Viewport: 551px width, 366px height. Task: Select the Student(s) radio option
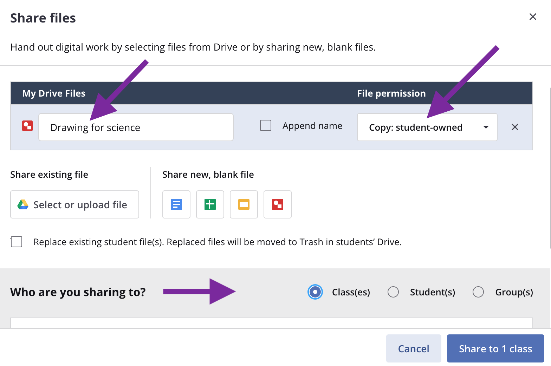click(393, 292)
